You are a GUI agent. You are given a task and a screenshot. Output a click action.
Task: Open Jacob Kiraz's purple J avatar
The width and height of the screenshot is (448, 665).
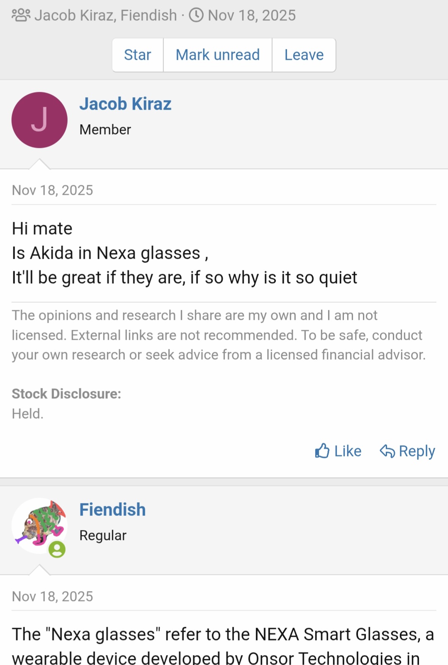coord(39,120)
